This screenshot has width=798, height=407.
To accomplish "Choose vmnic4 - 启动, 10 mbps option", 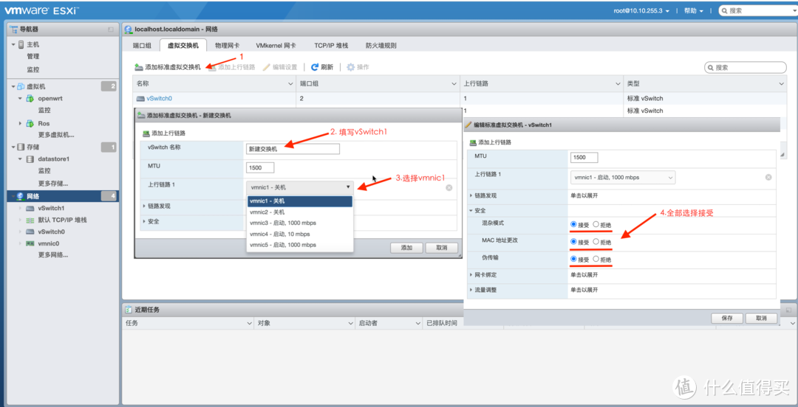I will click(300, 234).
